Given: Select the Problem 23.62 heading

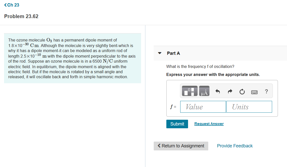Looking at the screenshot, I should pos(21,16).
